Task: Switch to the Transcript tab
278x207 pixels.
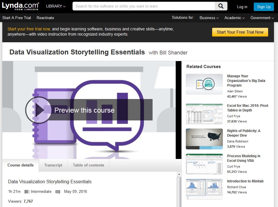Action: tap(53, 165)
